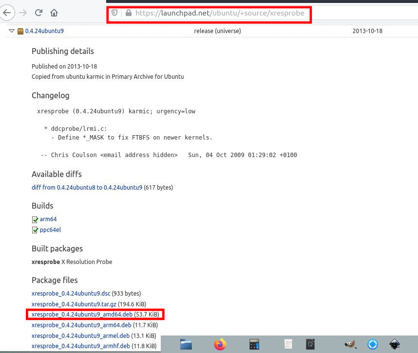Go forward to the next page
The image size is (418, 353).
(x=23, y=13)
